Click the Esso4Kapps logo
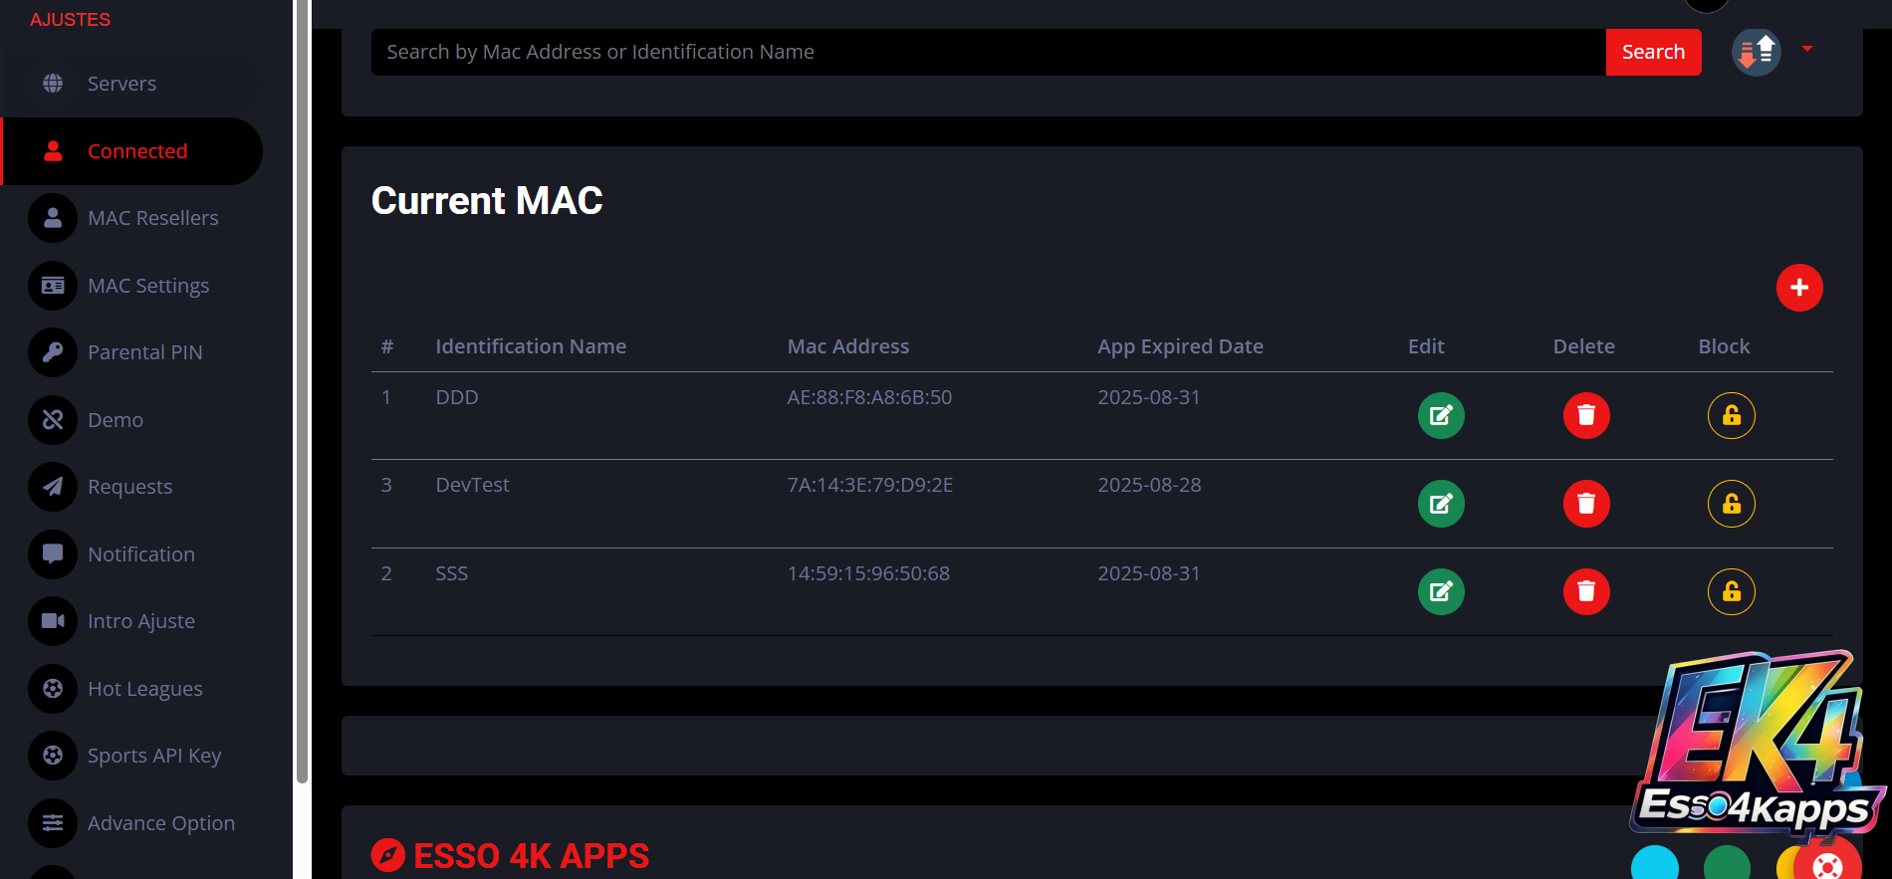The image size is (1892, 879). 1758,747
